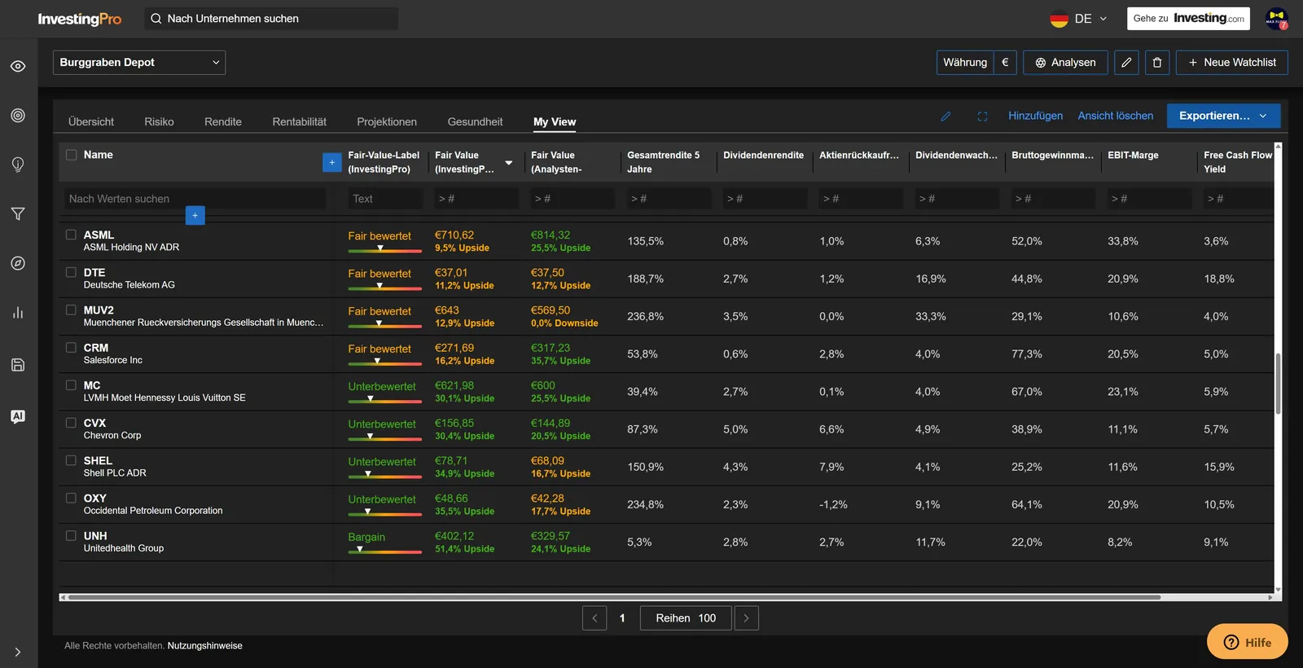Click the sort arrow on Fair Value column

(x=509, y=163)
